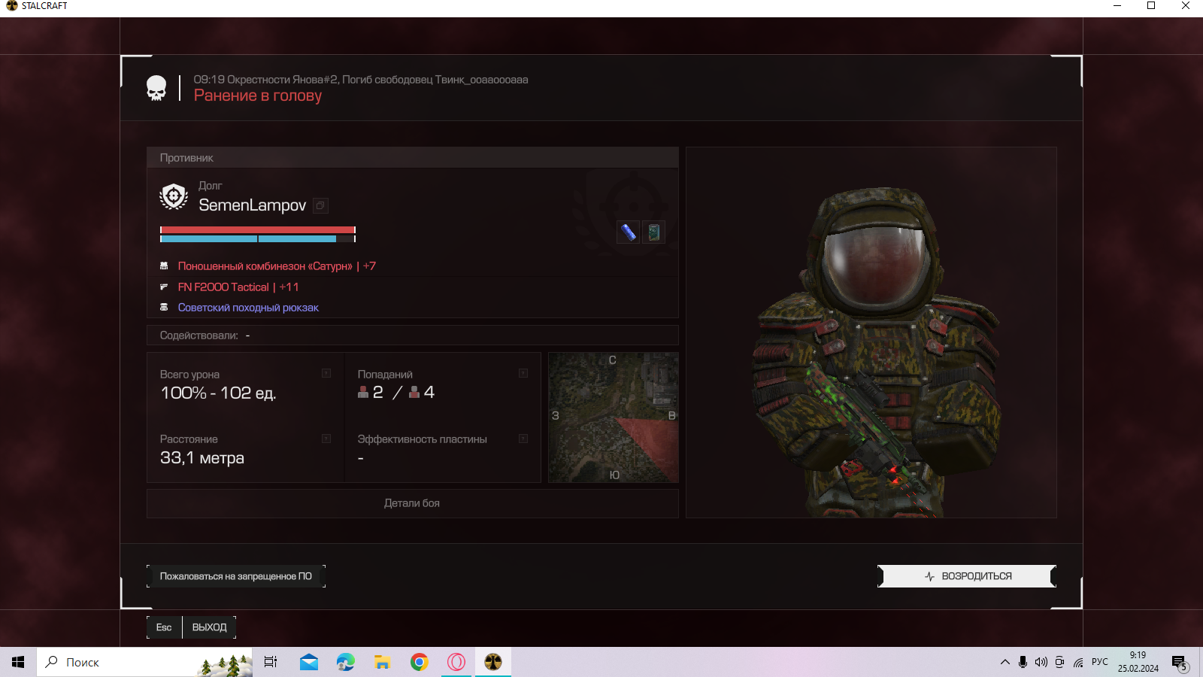Open FN F2000 Tactical weapon link
Viewport: 1203px width, 677px height.
coord(238,287)
